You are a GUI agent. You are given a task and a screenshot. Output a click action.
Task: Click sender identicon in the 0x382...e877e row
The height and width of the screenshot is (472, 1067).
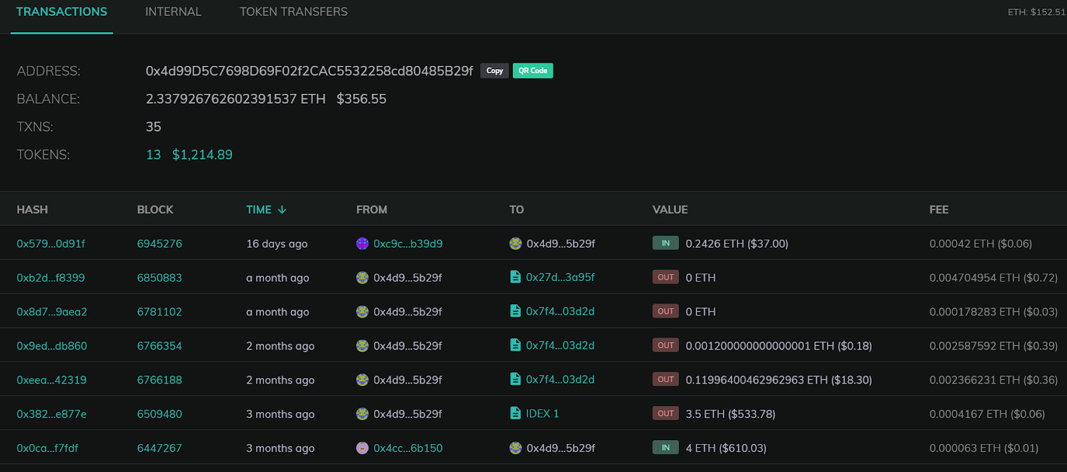[x=362, y=414]
